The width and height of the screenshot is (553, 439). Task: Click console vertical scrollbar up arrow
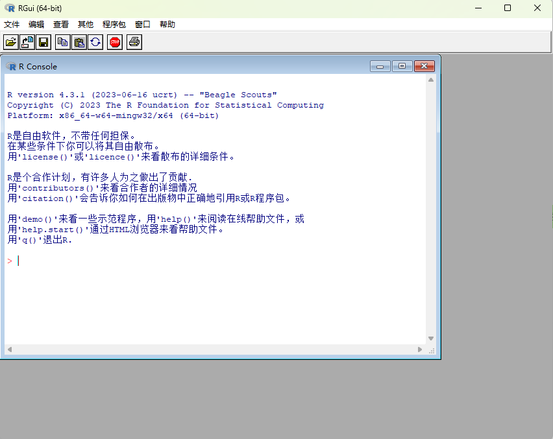[x=431, y=80]
